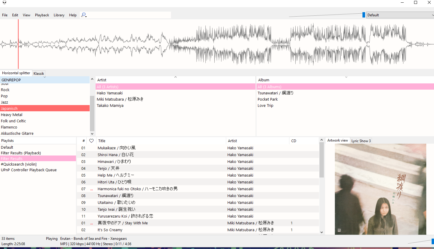Select the Pocket Park album
Image resolution: width=434 pixels, height=249 pixels.
(345, 99)
